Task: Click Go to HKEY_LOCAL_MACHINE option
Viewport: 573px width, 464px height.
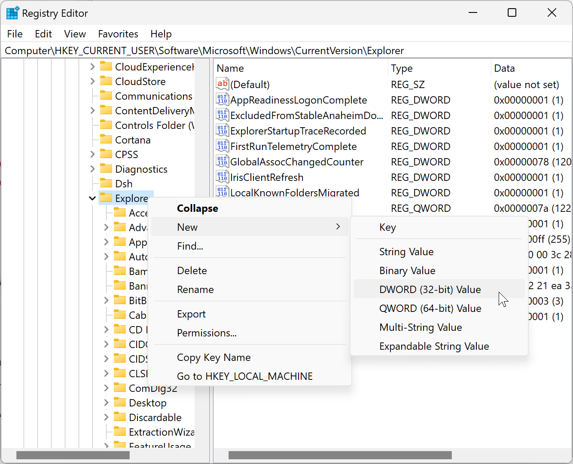Action: pyautogui.click(x=244, y=376)
